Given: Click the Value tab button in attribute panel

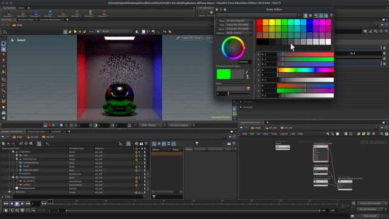Looking at the screenshot, I should click(x=189, y=149).
